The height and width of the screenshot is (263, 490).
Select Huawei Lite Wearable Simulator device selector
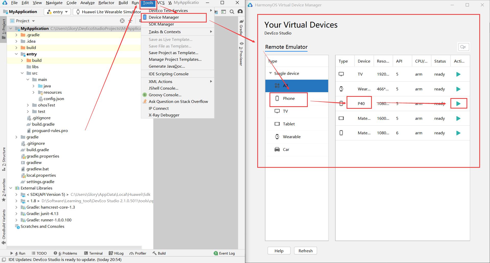[x=108, y=12]
